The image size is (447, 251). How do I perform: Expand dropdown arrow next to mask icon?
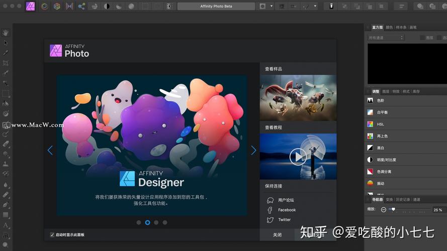click(272, 6)
